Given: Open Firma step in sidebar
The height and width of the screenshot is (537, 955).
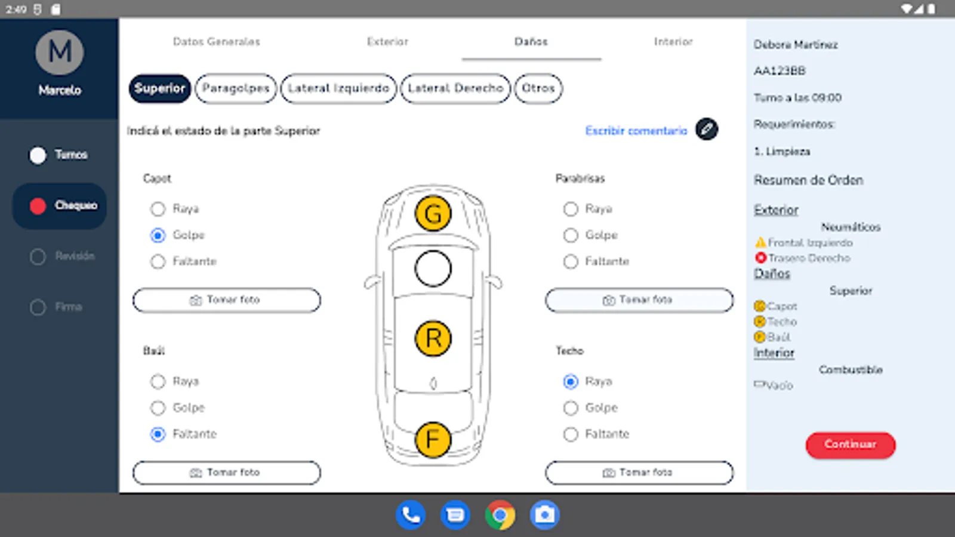Looking at the screenshot, I should click(x=56, y=307).
